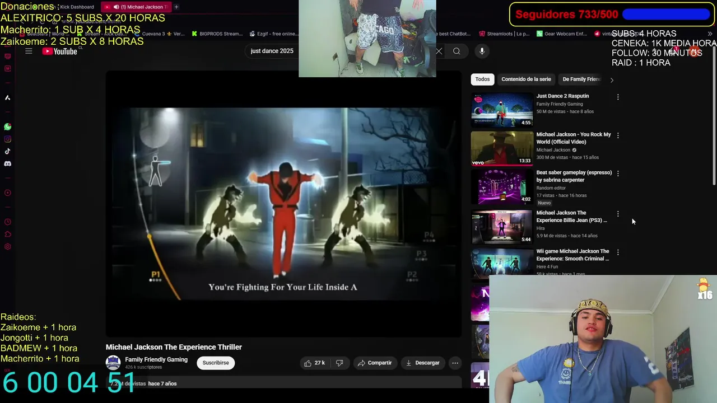Open WhatsApp in the browser sidebar
The height and width of the screenshot is (403, 717).
[8, 127]
